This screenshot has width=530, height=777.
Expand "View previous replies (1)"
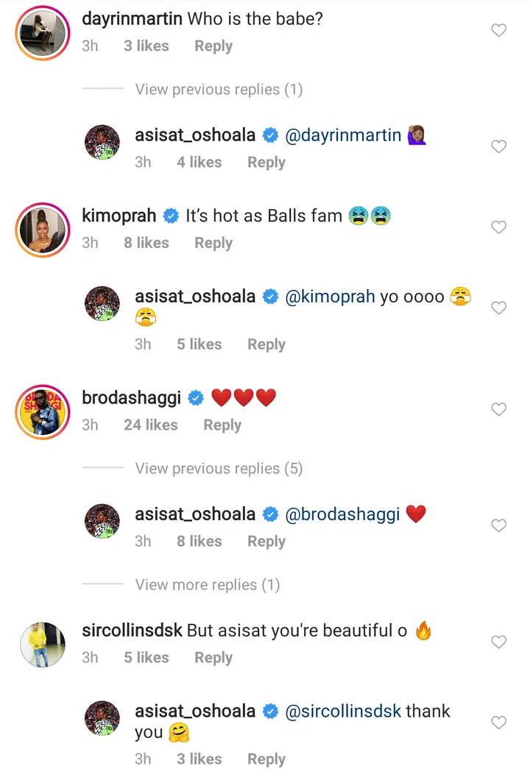click(x=219, y=90)
